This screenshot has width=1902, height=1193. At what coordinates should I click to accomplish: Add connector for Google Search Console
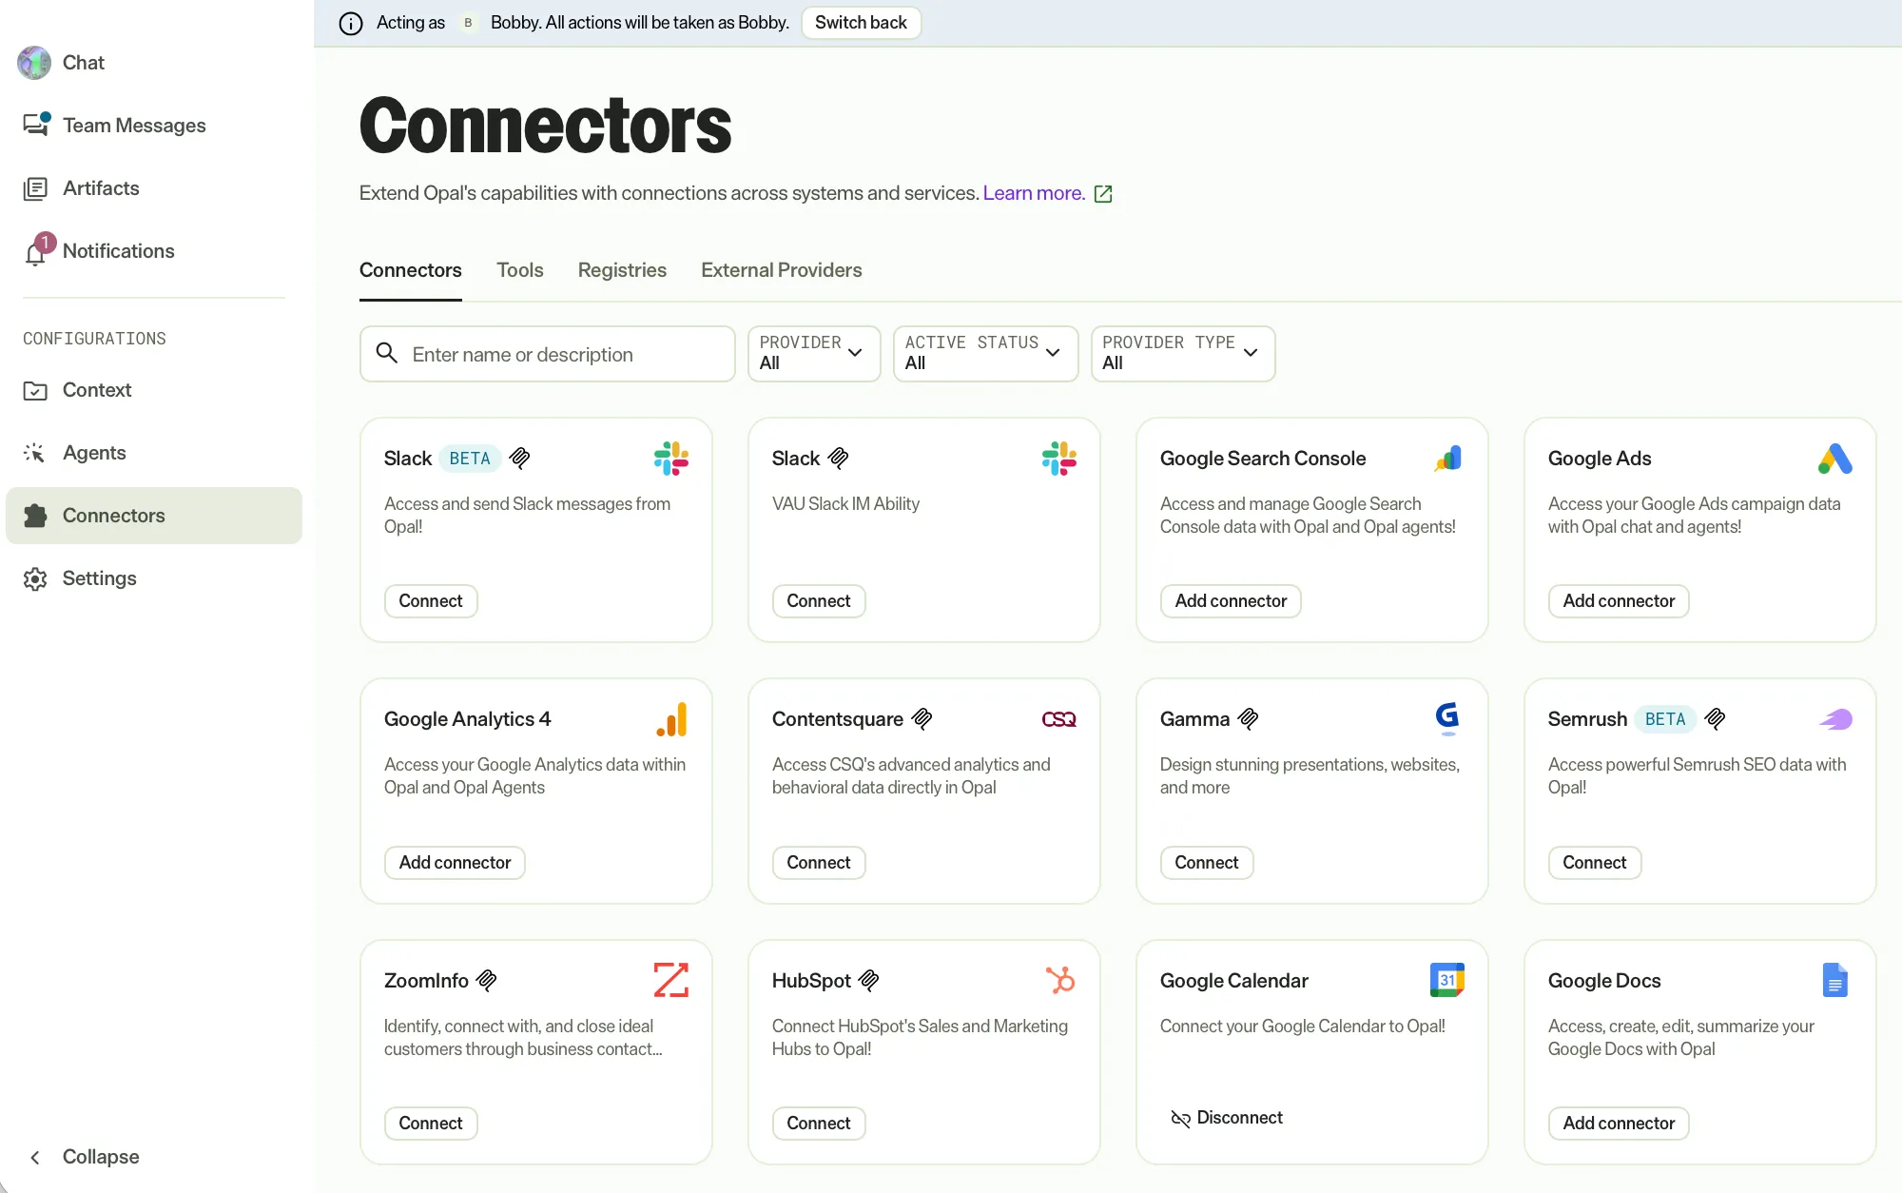pos(1231,601)
